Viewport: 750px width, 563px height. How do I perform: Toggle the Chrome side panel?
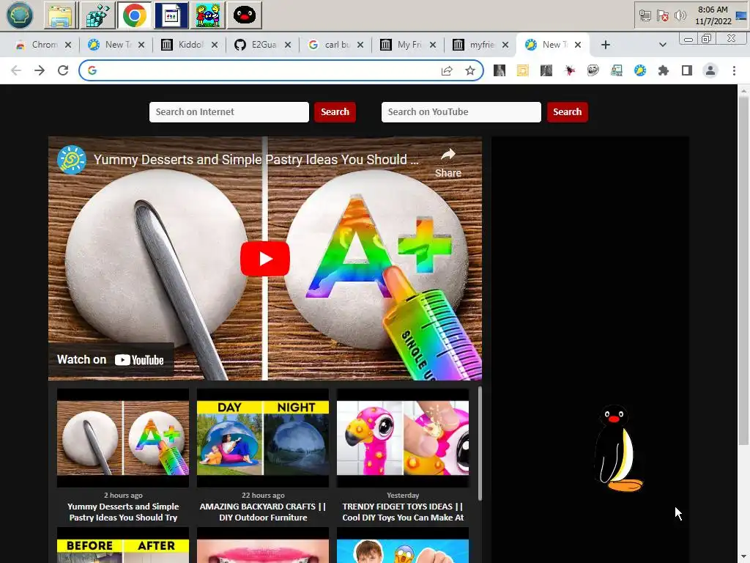[x=687, y=71]
